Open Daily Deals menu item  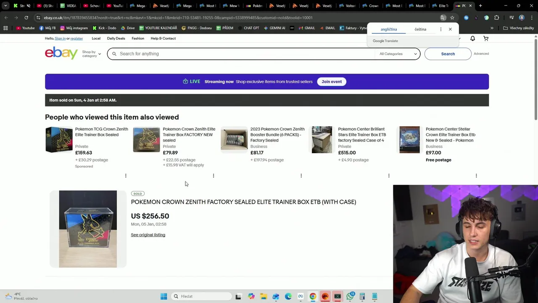click(116, 38)
